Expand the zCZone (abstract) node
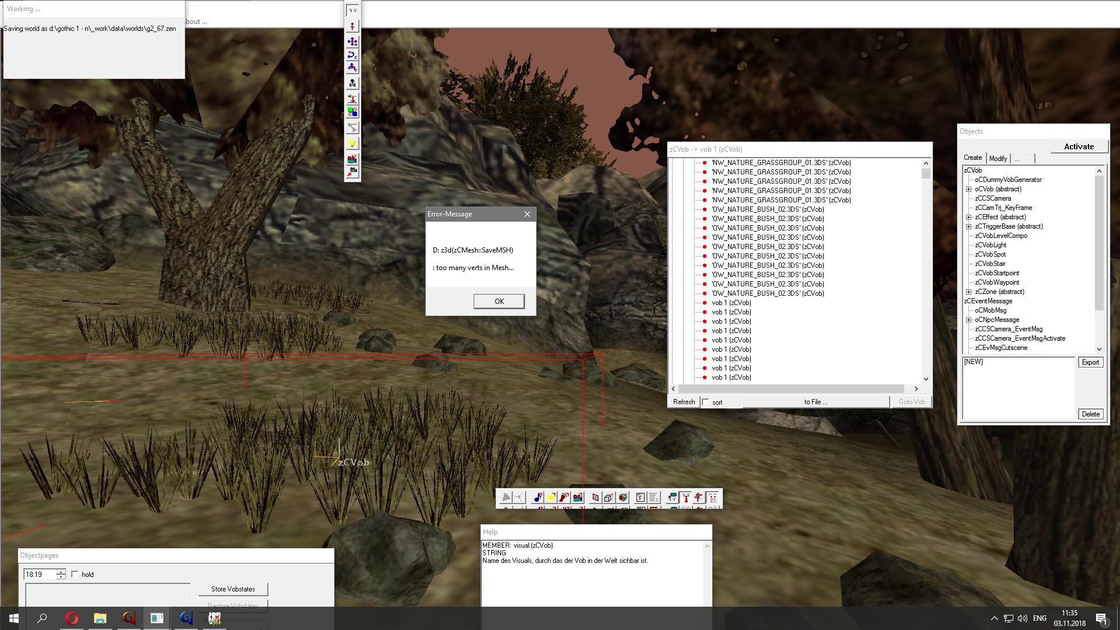Viewport: 1120px width, 630px height. tap(968, 292)
